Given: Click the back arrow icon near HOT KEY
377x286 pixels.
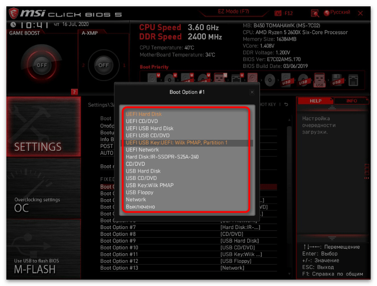Looking at the screenshot, I should pyautogui.click(x=286, y=105).
